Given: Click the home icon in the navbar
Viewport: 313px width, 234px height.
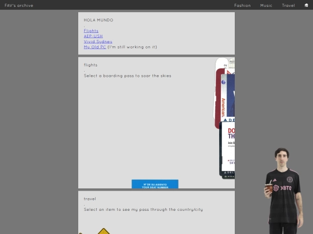Looking at the screenshot, I should pos(306,5).
